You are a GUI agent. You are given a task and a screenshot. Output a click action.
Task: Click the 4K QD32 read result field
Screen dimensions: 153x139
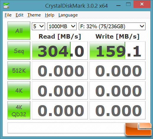[60, 110]
